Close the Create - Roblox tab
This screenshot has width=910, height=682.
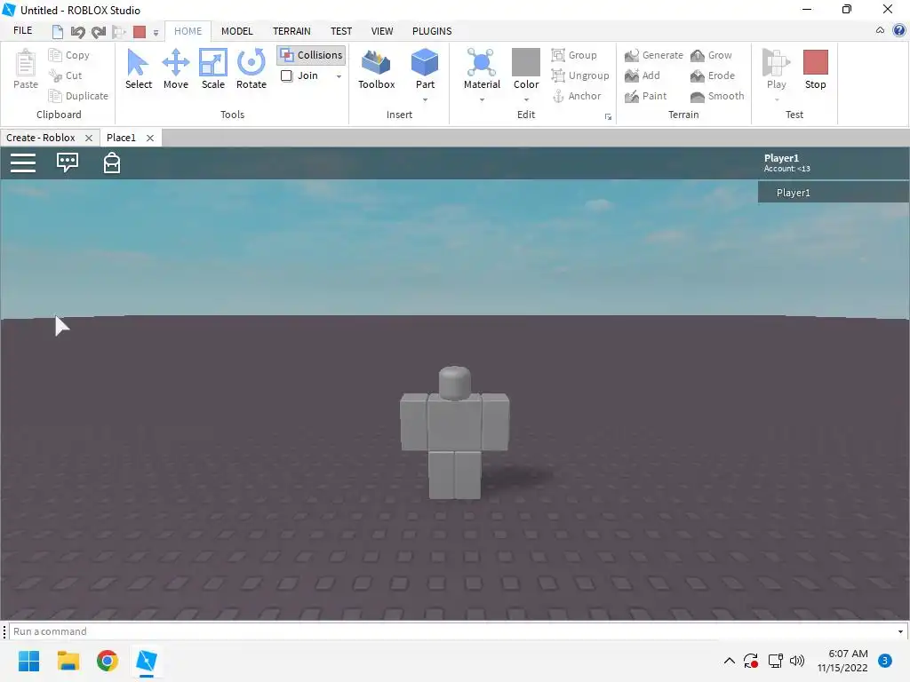89,138
